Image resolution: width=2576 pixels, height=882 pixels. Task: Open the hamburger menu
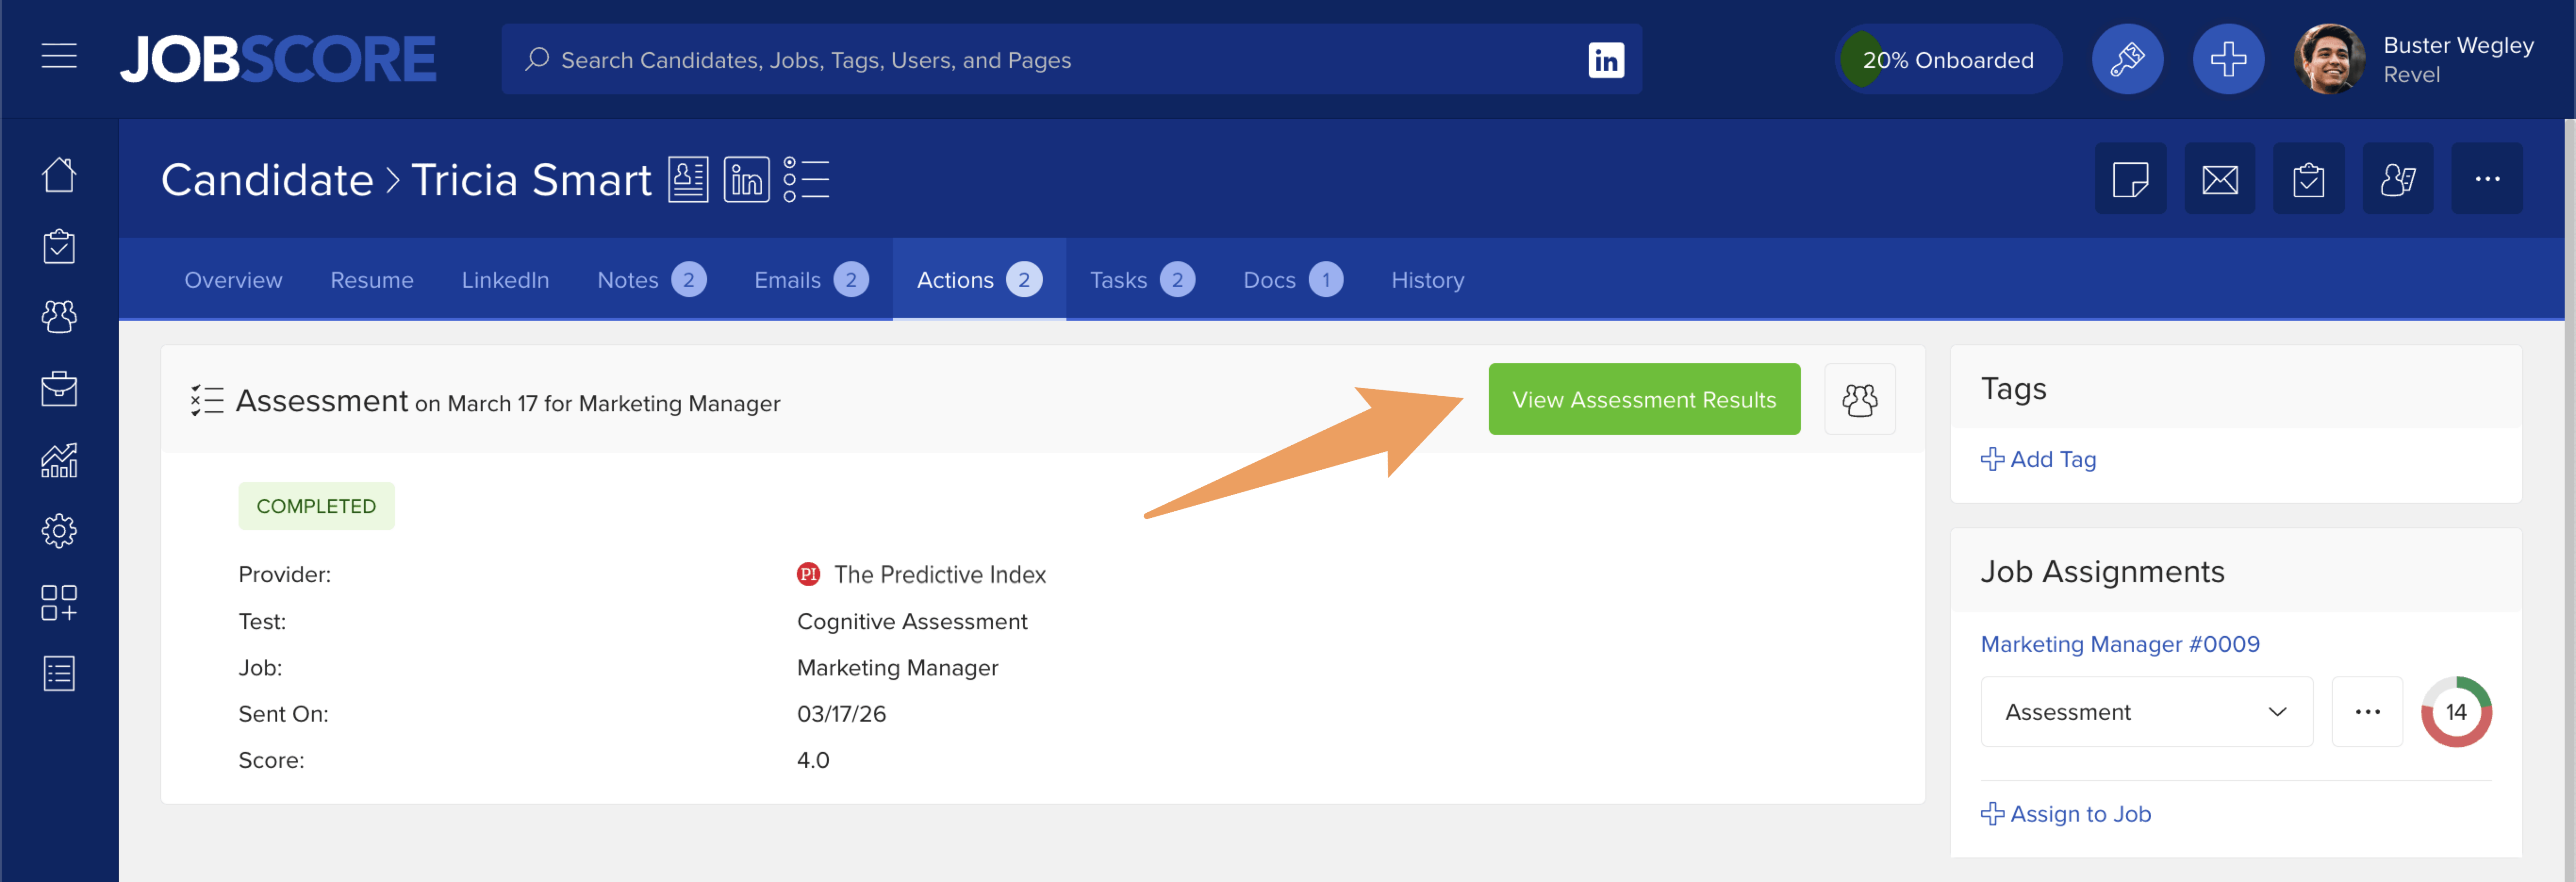59,57
